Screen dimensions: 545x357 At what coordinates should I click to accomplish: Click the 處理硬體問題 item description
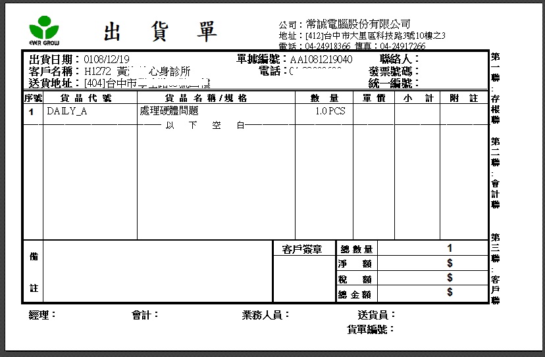click(x=169, y=111)
